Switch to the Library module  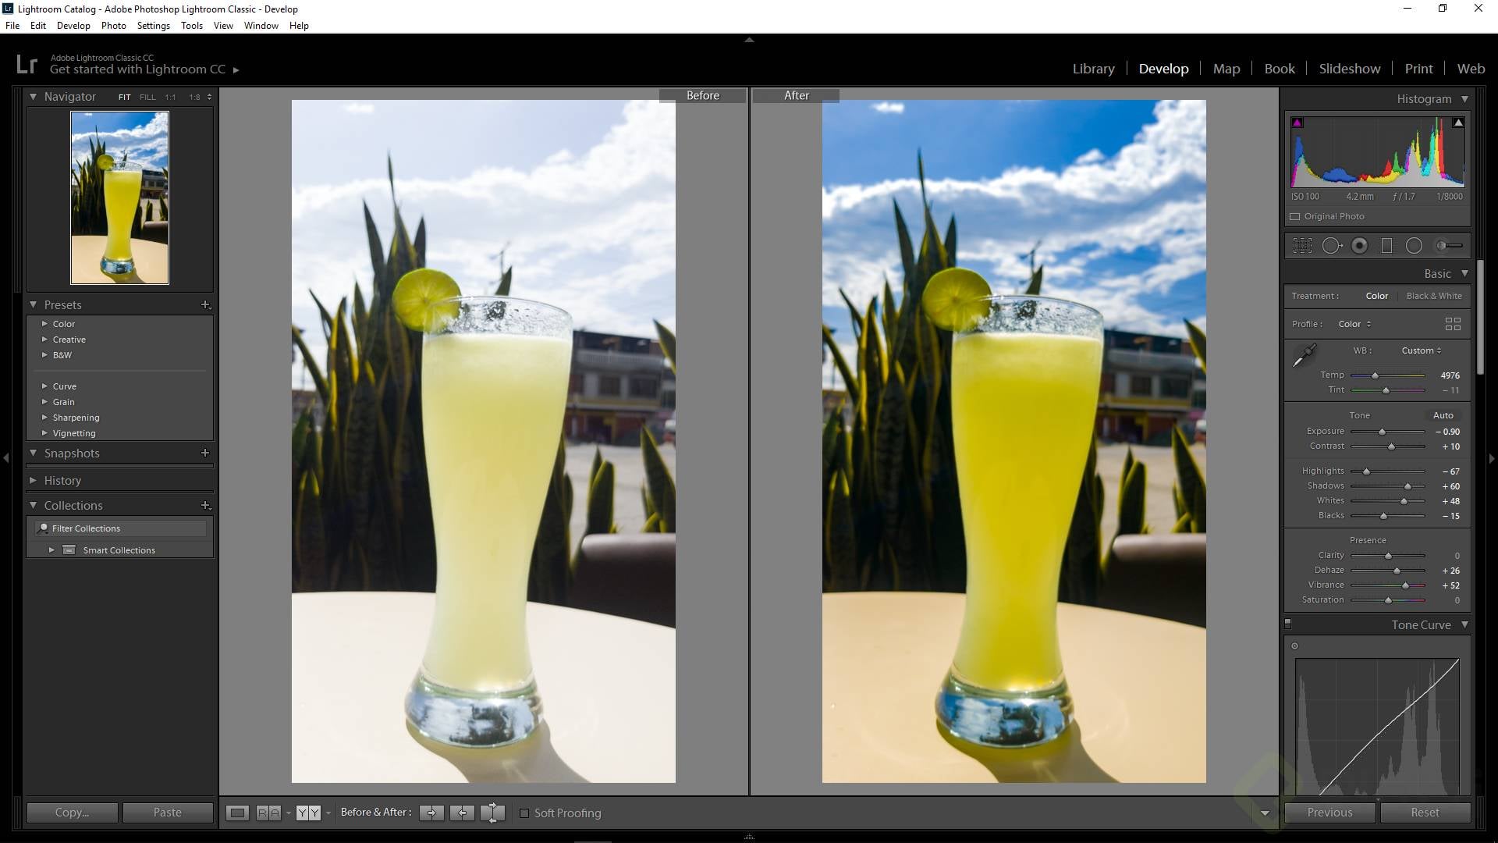pyautogui.click(x=1092, y=69)
